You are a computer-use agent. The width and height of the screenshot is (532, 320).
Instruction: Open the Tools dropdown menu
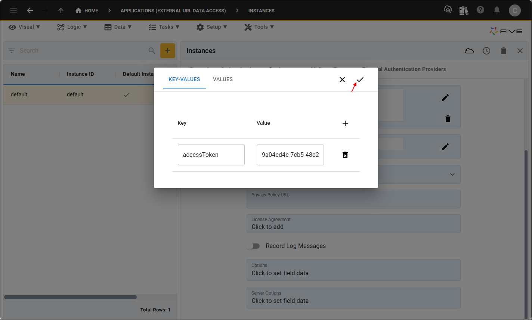coord(259,27)
